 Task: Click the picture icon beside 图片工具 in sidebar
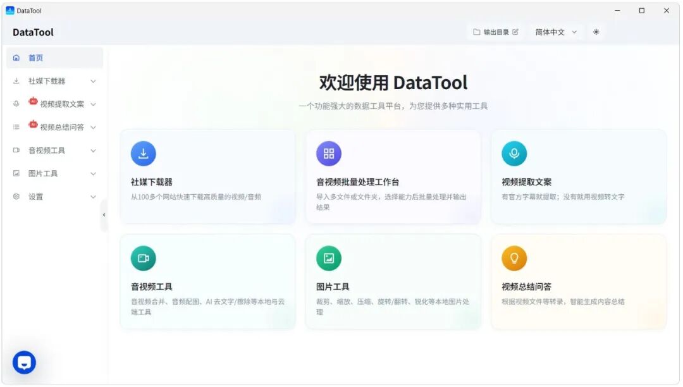[16, 173]
